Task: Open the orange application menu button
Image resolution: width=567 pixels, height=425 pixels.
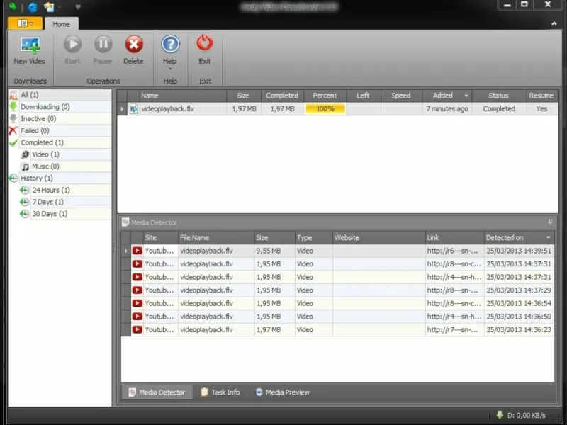Action: point(26,23)
